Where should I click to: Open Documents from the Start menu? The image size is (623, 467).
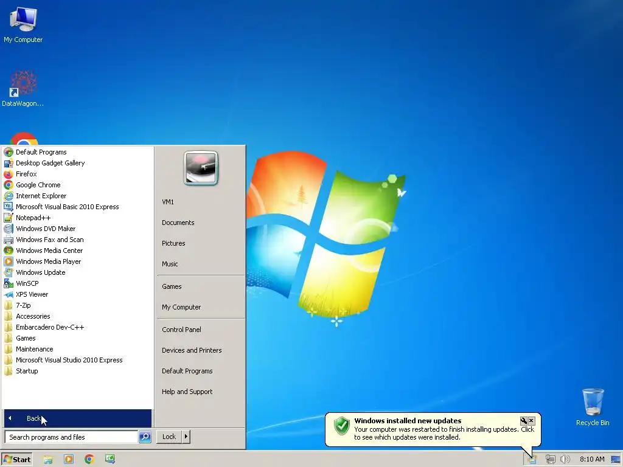[x=178, y=223]
